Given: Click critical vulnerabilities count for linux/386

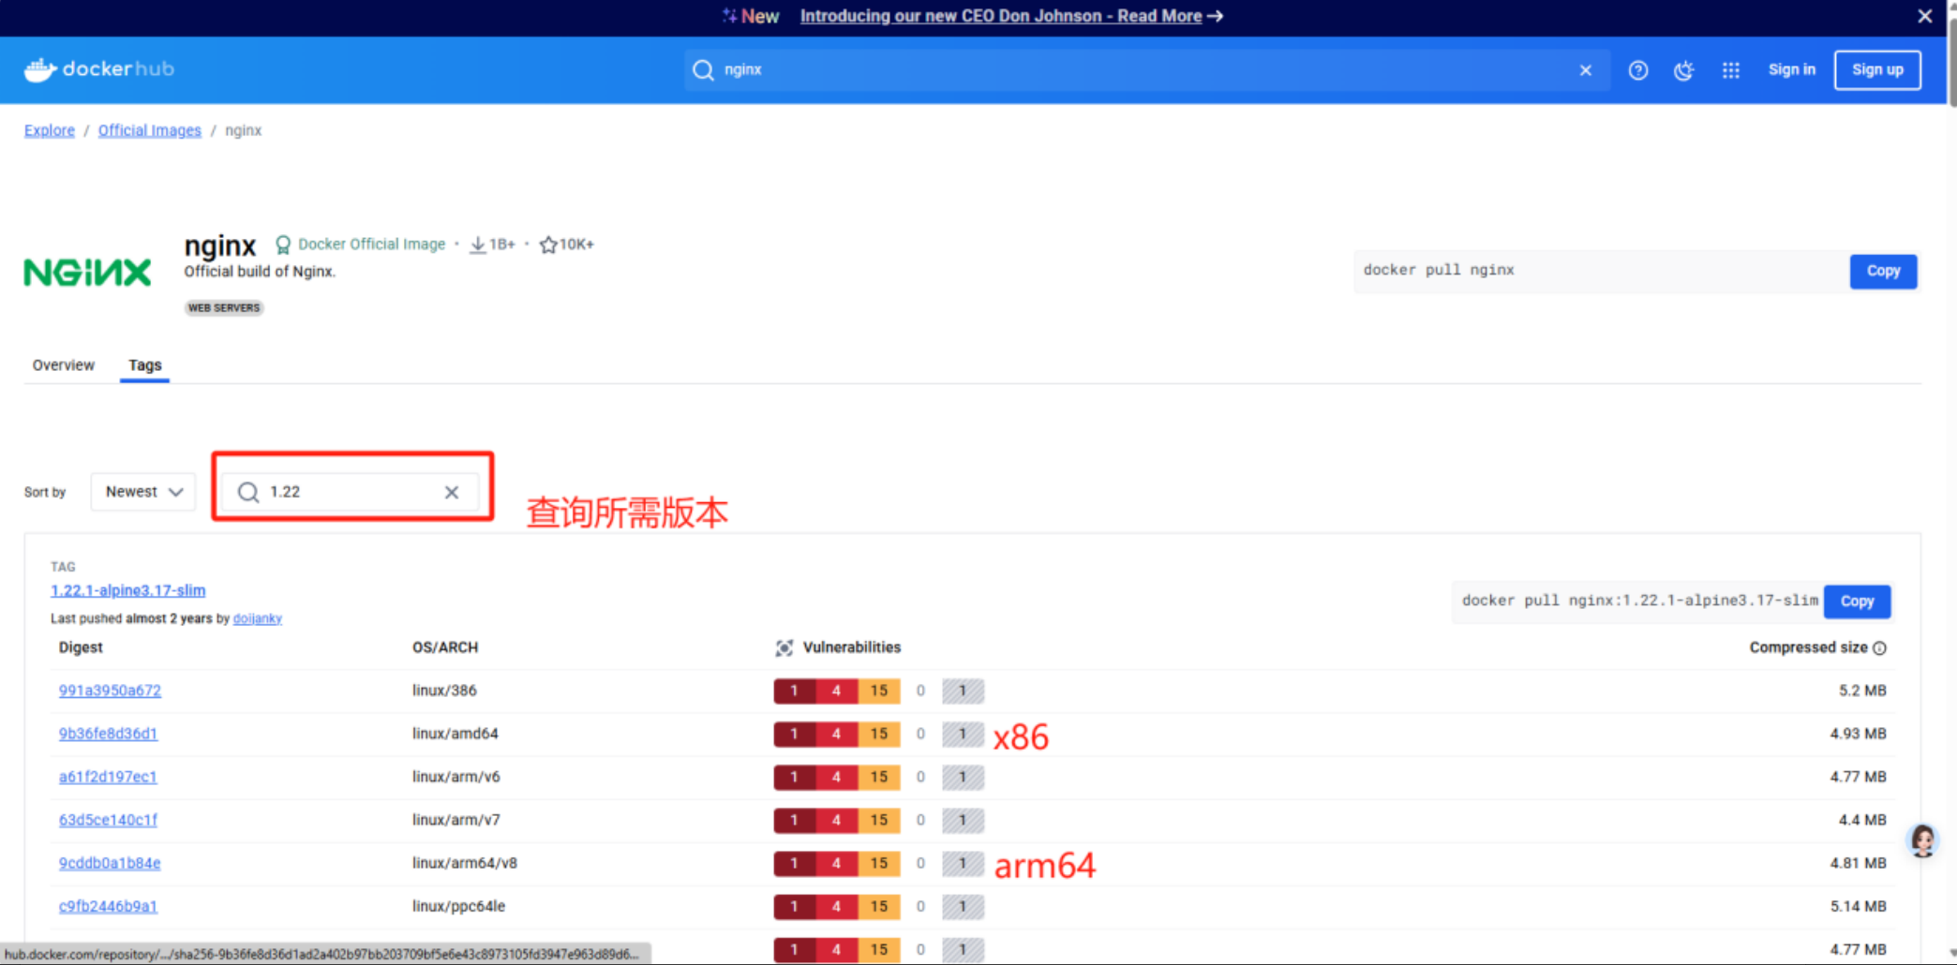Looking at the screenshot, I should (x=794, y=690).
